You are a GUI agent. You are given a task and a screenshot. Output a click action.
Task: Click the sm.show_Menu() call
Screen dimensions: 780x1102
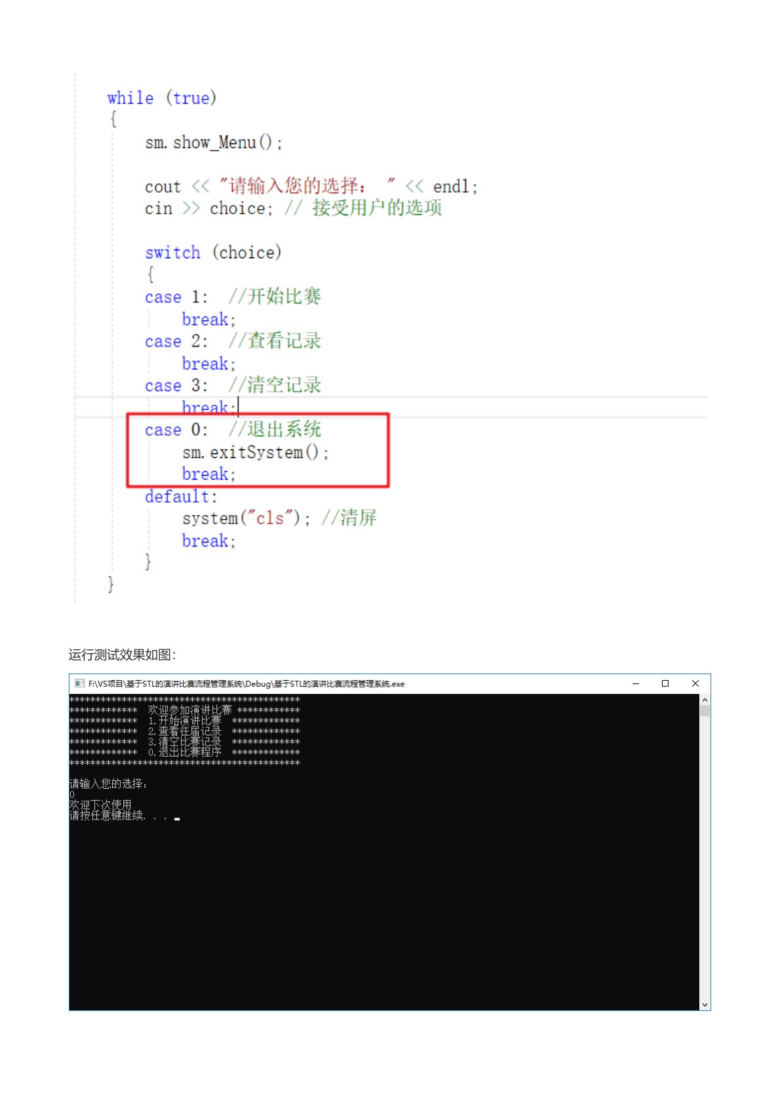214,143
